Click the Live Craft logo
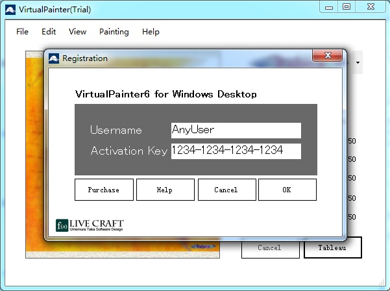The image size is (390, 291). pyautogui.click(x=90, y=225)
